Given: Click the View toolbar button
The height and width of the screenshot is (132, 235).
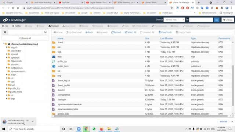Looking at the screenshot, I should click(174, 26).
